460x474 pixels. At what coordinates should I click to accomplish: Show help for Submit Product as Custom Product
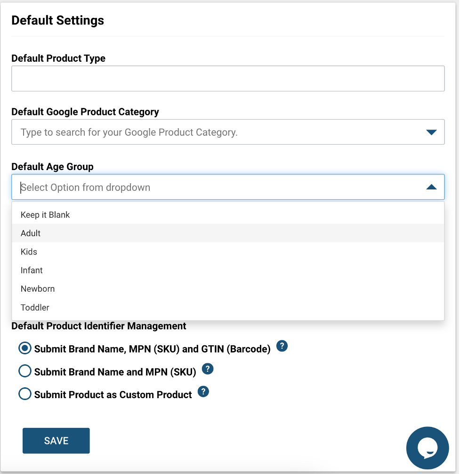point(203,392)
